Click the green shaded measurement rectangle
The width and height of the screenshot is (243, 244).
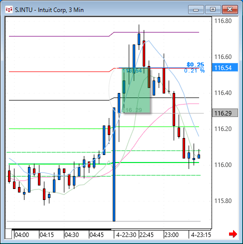[x=136, y=90]
